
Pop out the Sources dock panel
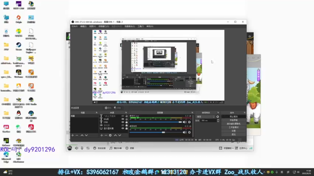click(126, 113)
